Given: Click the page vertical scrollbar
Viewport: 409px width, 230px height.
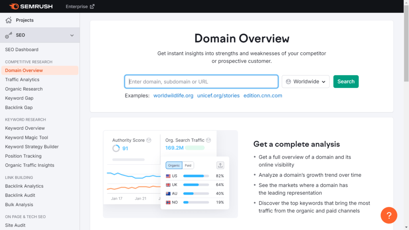Looking at the screenshot, I should [406, 43].
